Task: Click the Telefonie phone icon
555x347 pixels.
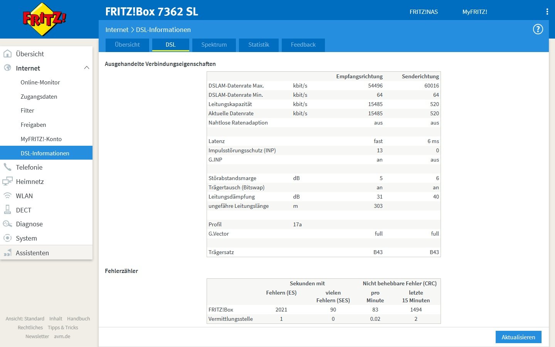Action: (x=7, y=167)
